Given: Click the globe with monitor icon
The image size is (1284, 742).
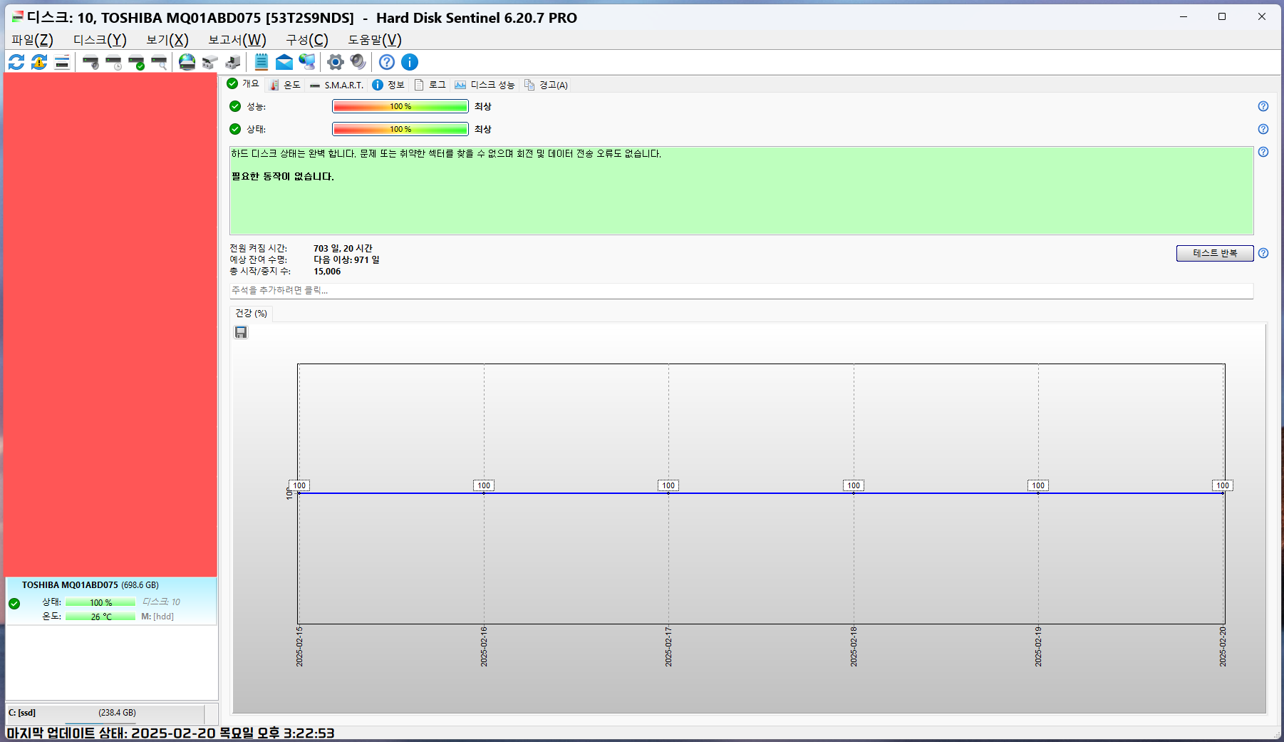Looking at the screenshot, I should click(x=307, y=62).
